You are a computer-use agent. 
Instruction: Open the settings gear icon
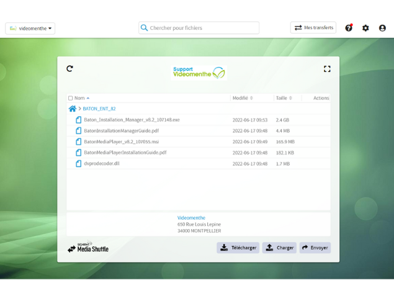tap(365, 28)
